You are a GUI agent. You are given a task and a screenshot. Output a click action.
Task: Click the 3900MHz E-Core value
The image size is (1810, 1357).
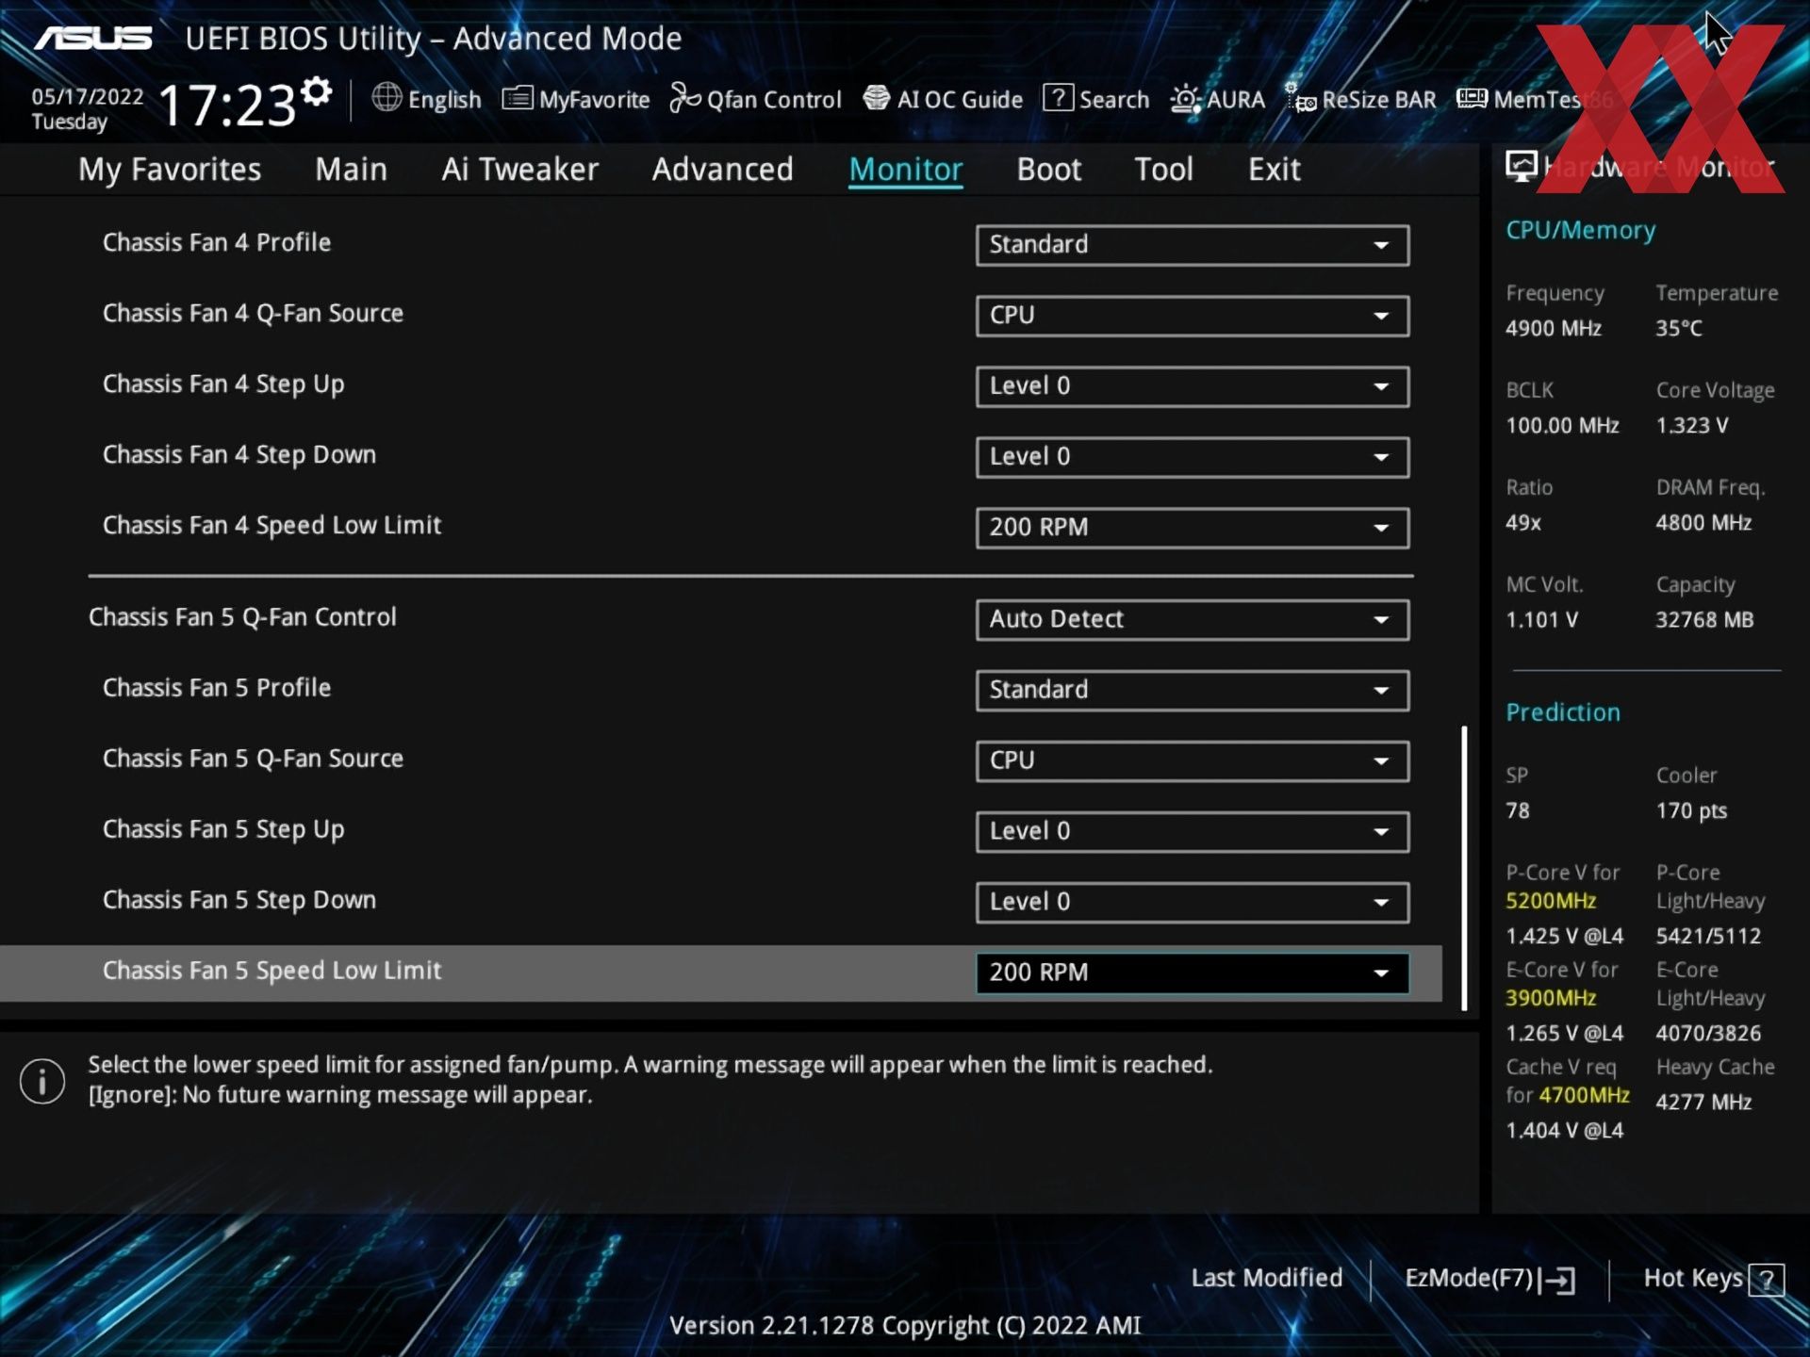click(1551, 998)
